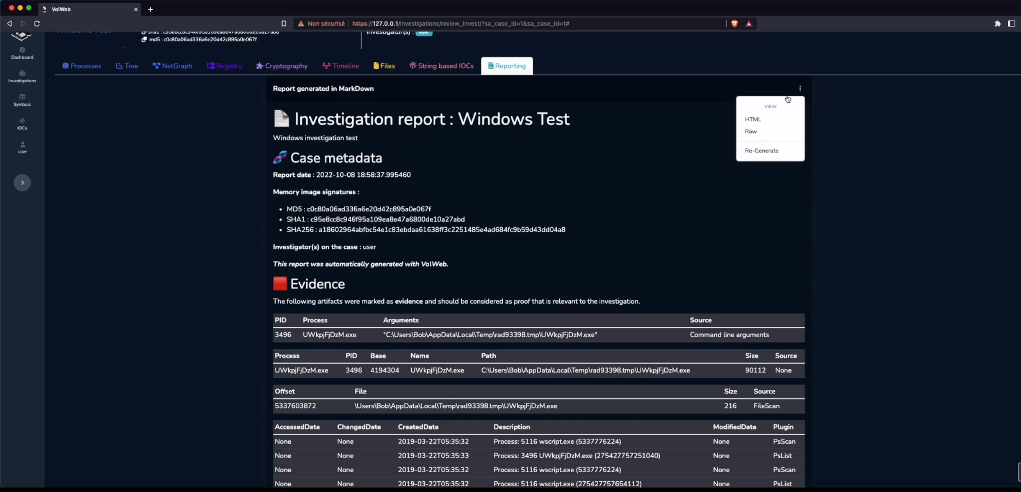Click the VolWeb tab title in browser
The image size is (1021, 492).
click(61, 9)
